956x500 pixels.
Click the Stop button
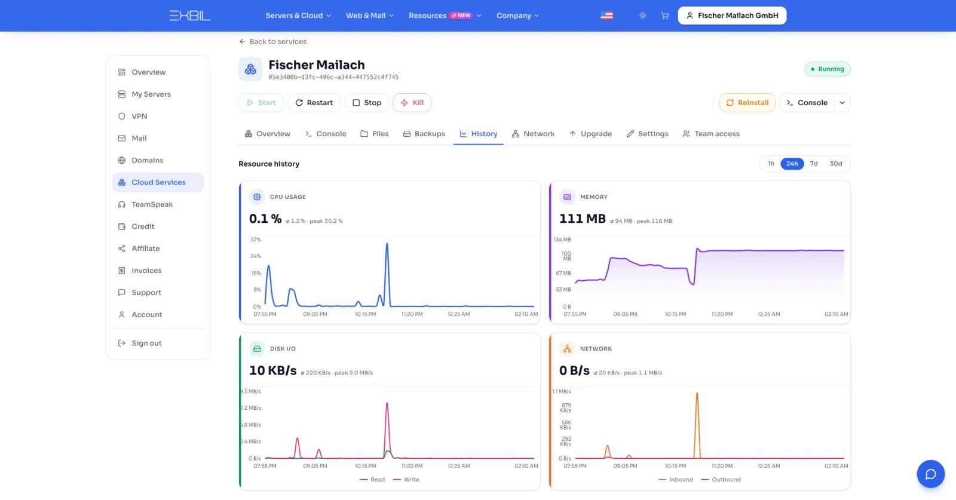point(367,103)
